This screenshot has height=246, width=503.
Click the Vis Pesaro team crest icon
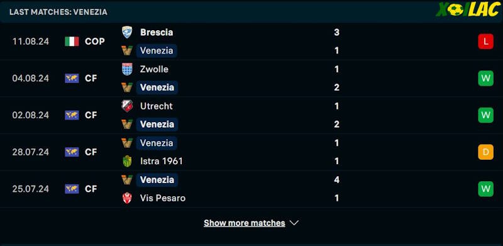pos(127,198)
